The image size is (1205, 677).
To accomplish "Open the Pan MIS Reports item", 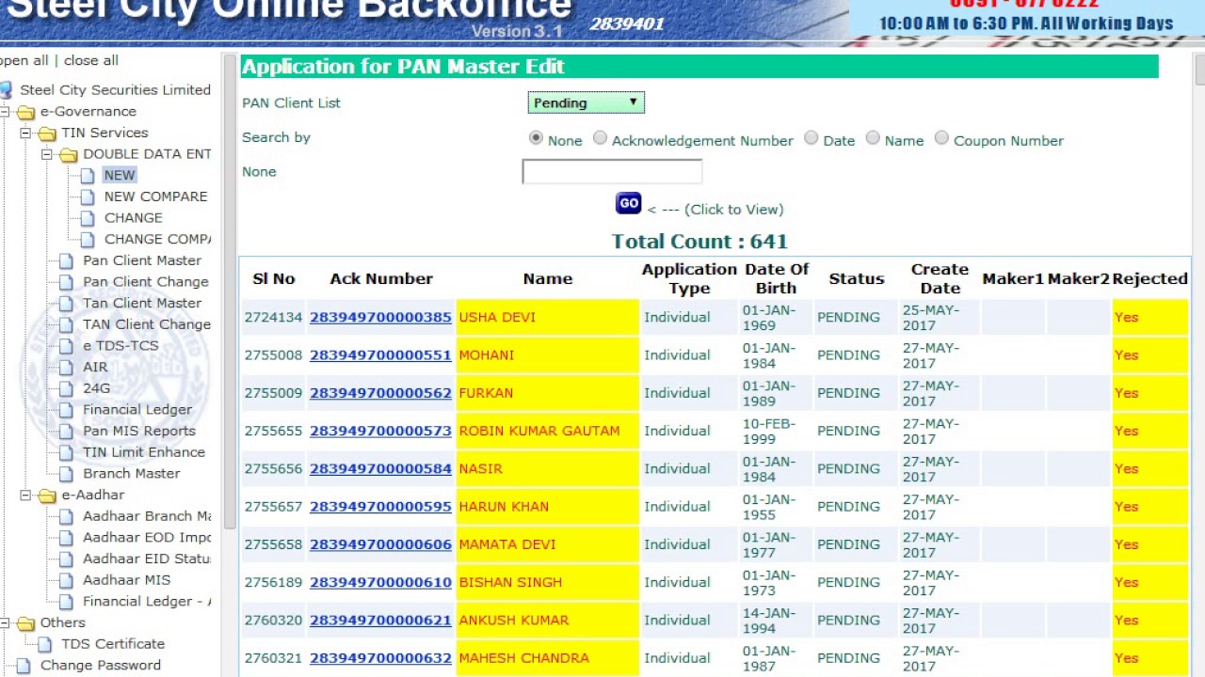I will pos(139,431).
